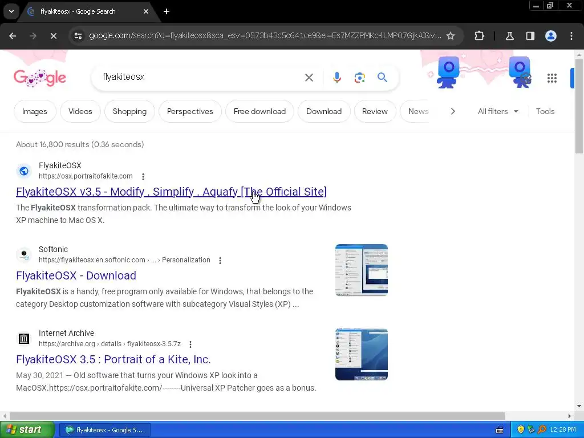This screenshot has width=584, height=438.
Task: Show more filter chips with right chevron
Action: coord(452,111)
